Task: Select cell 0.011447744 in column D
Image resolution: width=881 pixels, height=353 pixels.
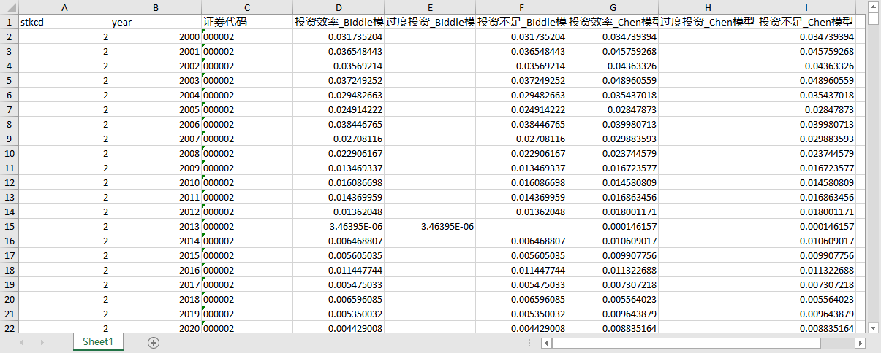Action: point(339,270)
